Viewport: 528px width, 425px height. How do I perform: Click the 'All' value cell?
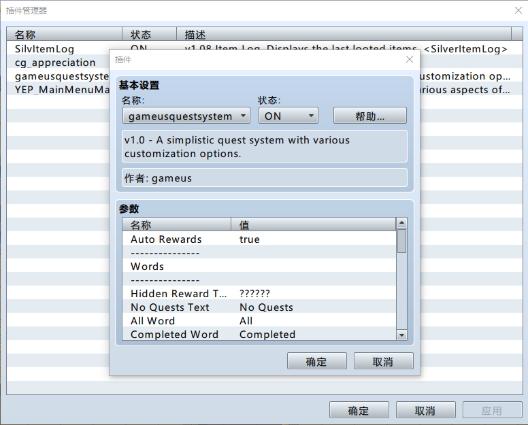coord(246,321)
